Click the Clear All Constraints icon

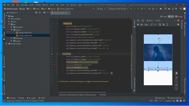(x=151, y=24)
